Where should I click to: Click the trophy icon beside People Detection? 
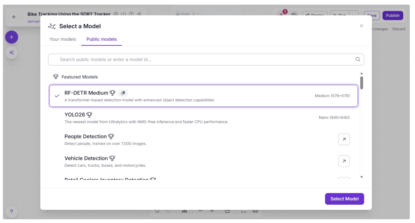pos(111,136)
